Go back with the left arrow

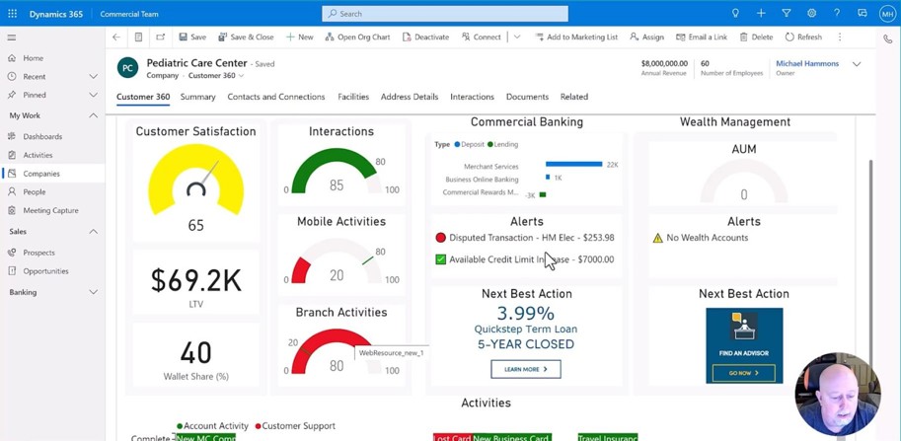116,37
